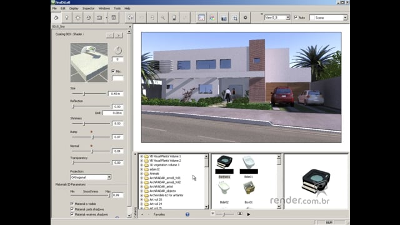Click the magnifier zoom toolbar icon

point(162,17)
